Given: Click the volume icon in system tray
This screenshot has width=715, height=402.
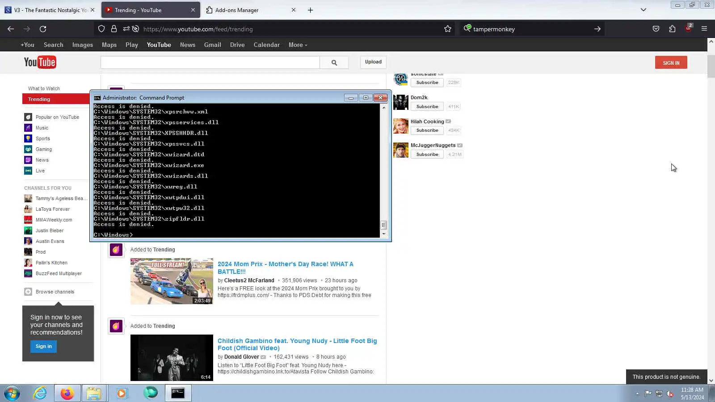Looking at the screenshot, I should point(669,394).
